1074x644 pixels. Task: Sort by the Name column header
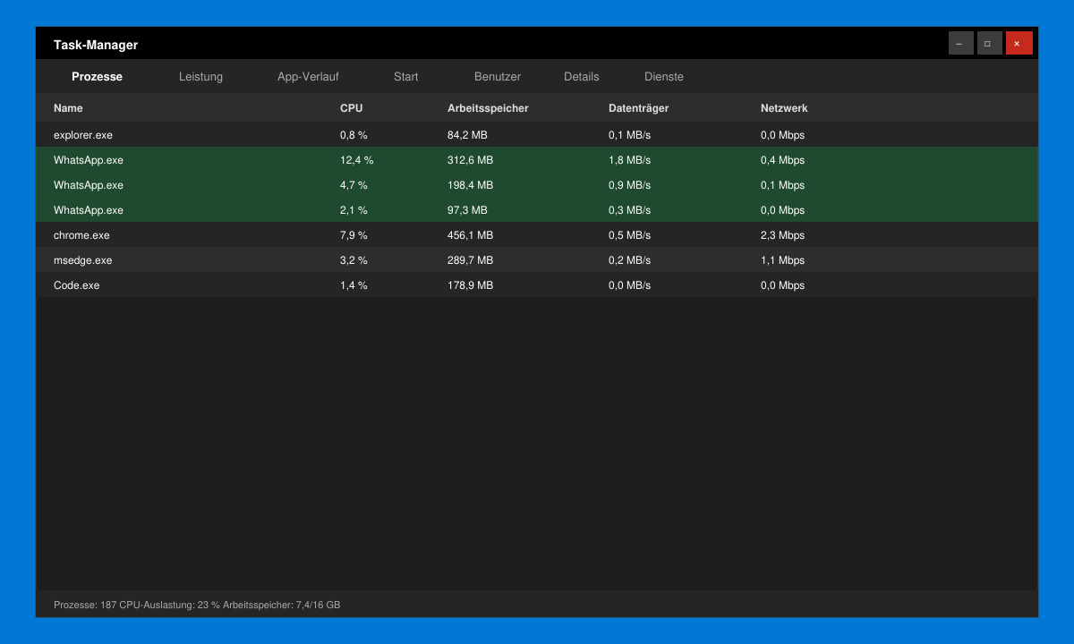pyautogui.click(x=68, y=108)
